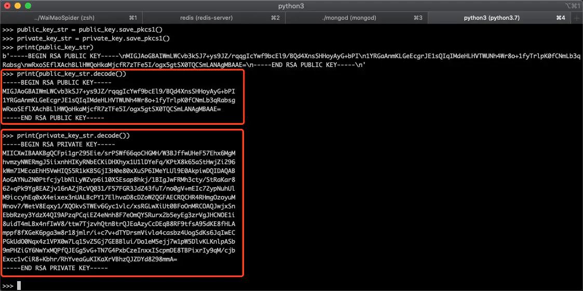Select the python3 (python3.7) tab
This screenshot has height=291, width=583.
coord(498,18)
